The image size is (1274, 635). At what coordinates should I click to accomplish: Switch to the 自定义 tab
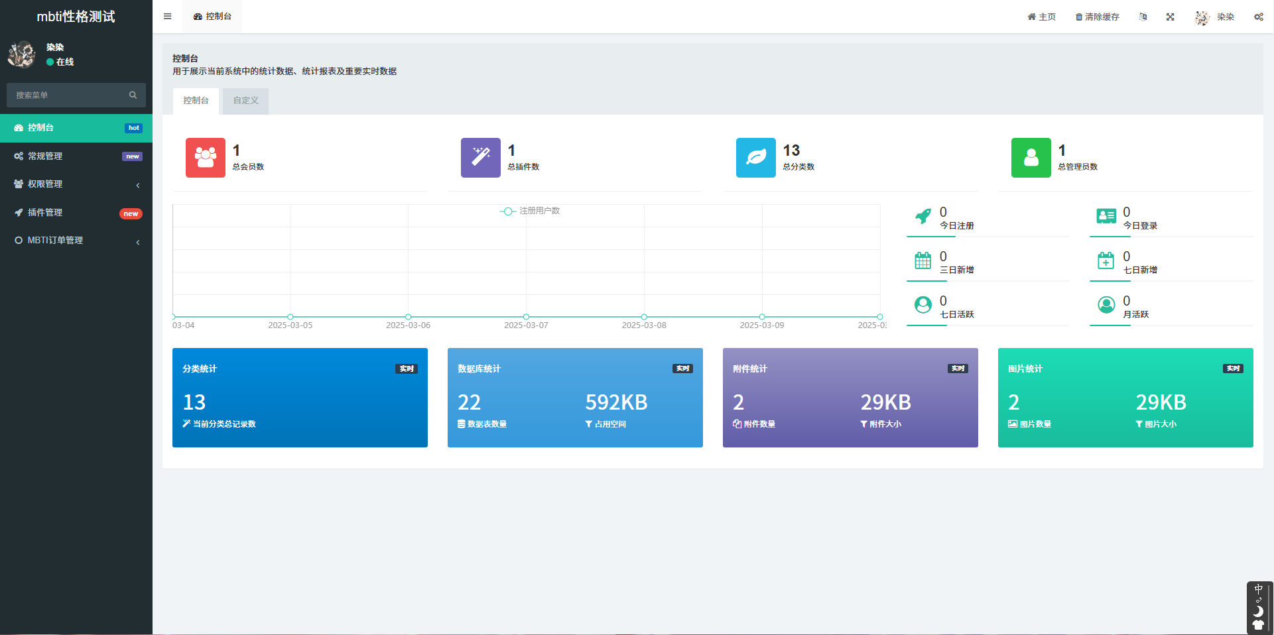[245, 101]
